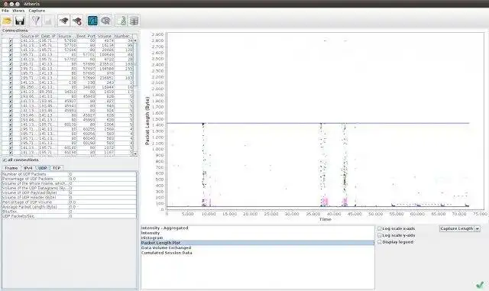Select the blue plot view icon
The width and height of the screenshot is (489, 291).
92,21
